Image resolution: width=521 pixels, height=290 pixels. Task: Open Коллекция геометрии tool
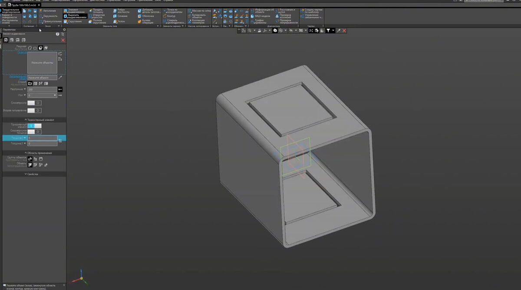(196, 21)
